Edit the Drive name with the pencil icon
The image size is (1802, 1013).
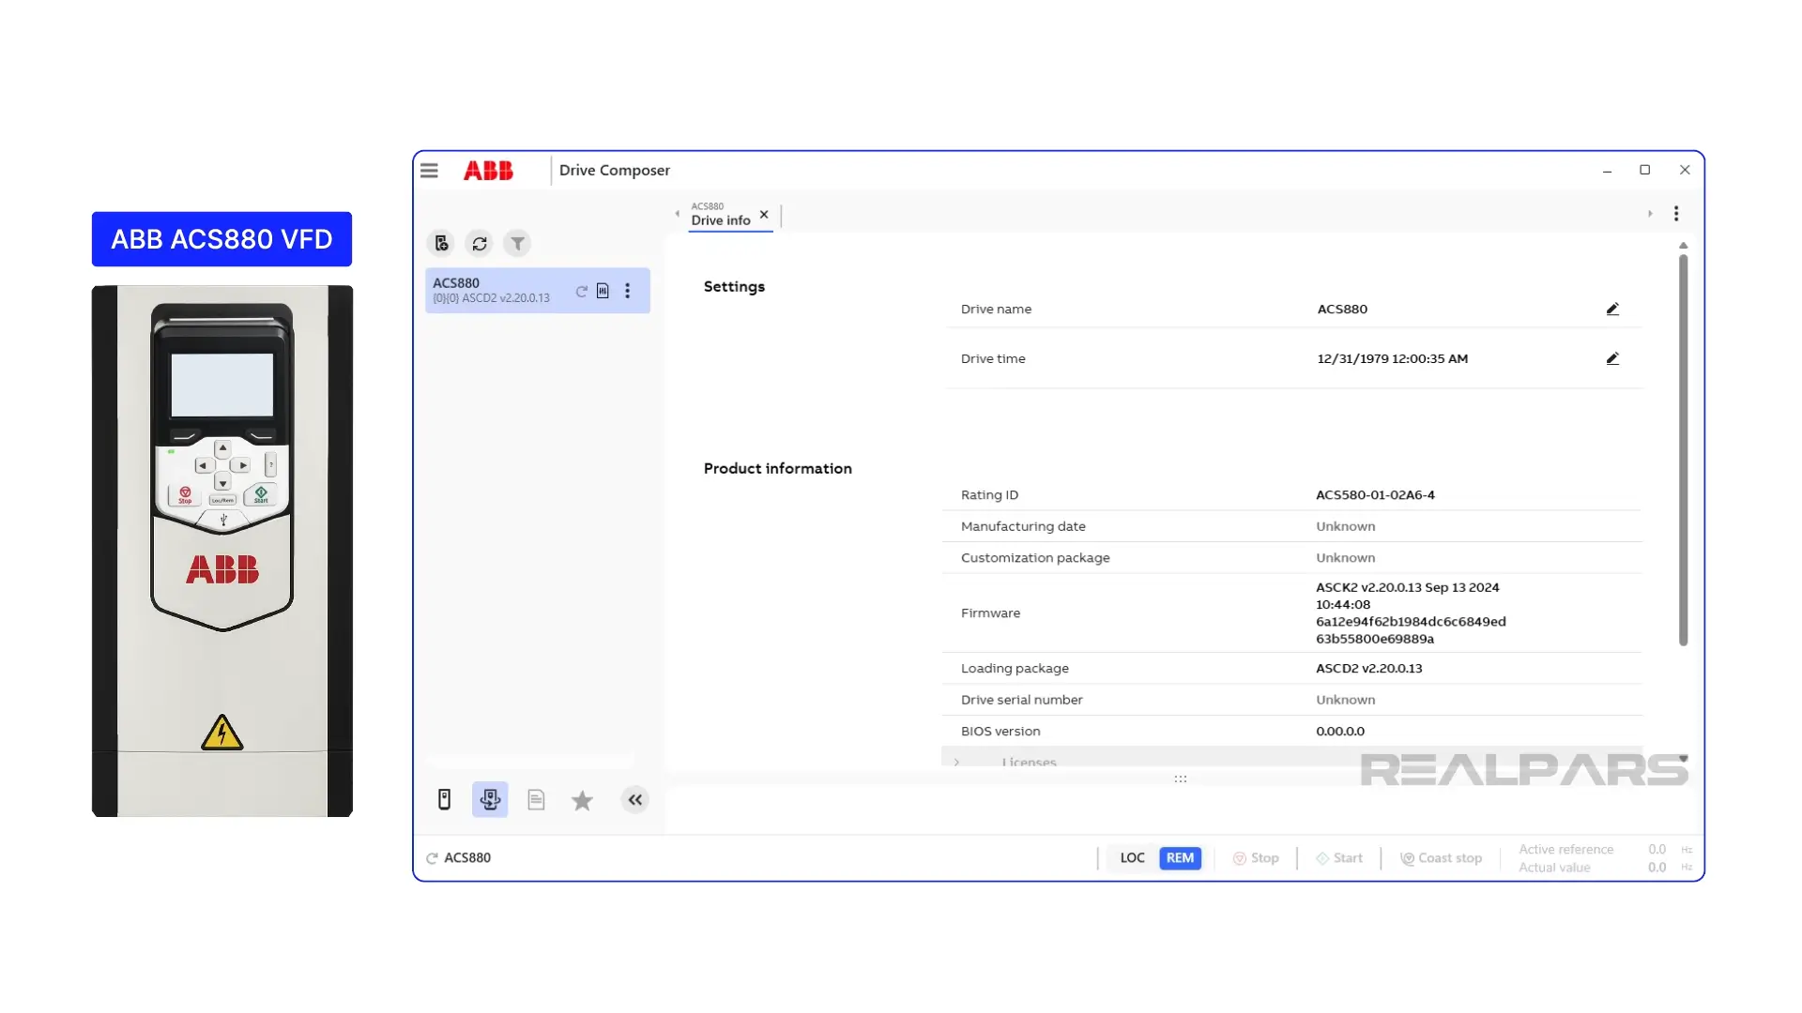1612,309
